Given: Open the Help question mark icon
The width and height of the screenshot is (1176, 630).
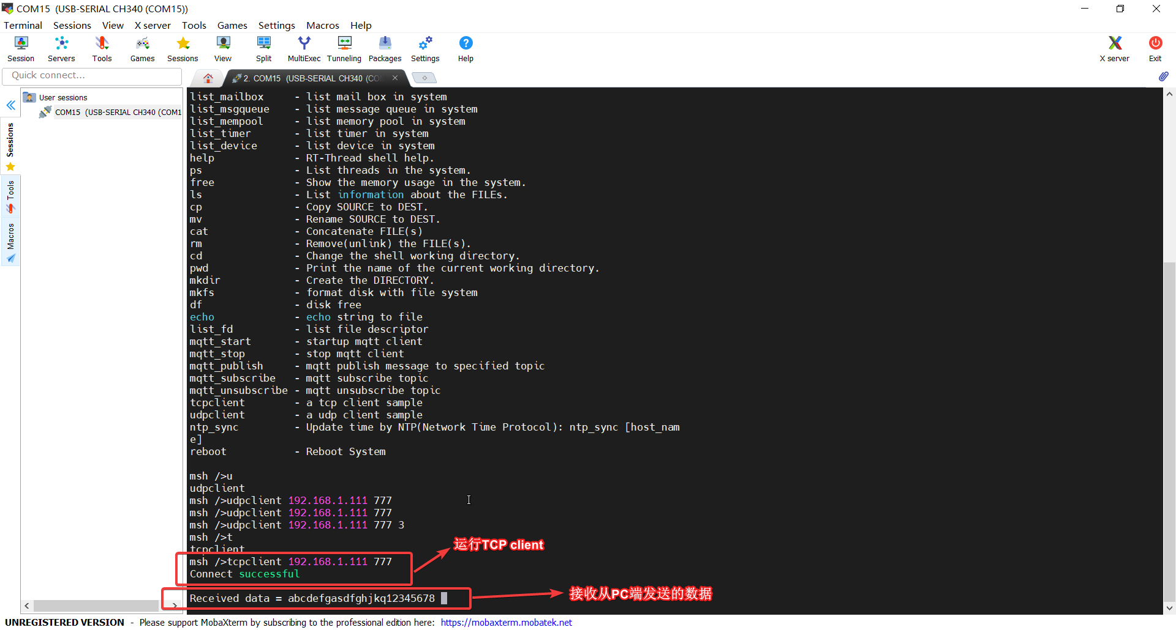Looking at the screenshot, I should 466,49.
